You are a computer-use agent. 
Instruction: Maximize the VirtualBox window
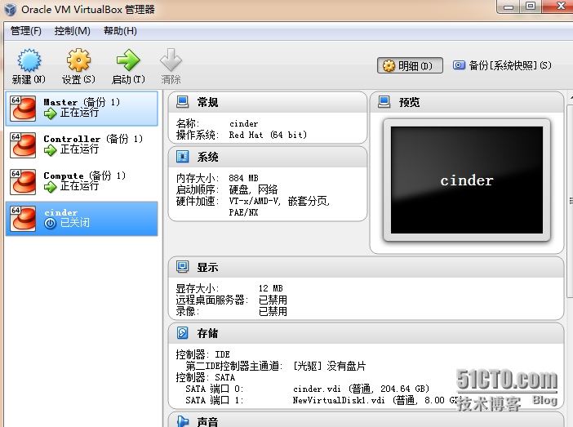coord(531,7)
